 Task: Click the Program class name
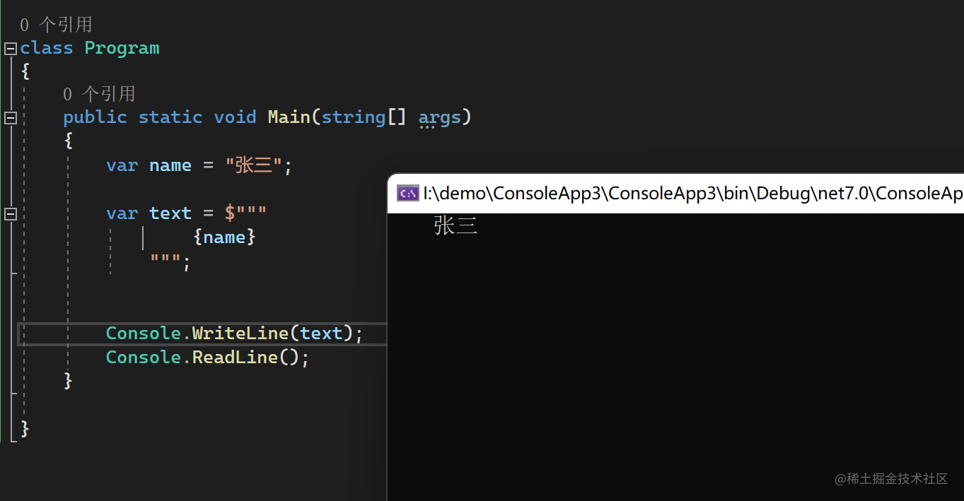point(122,48)
